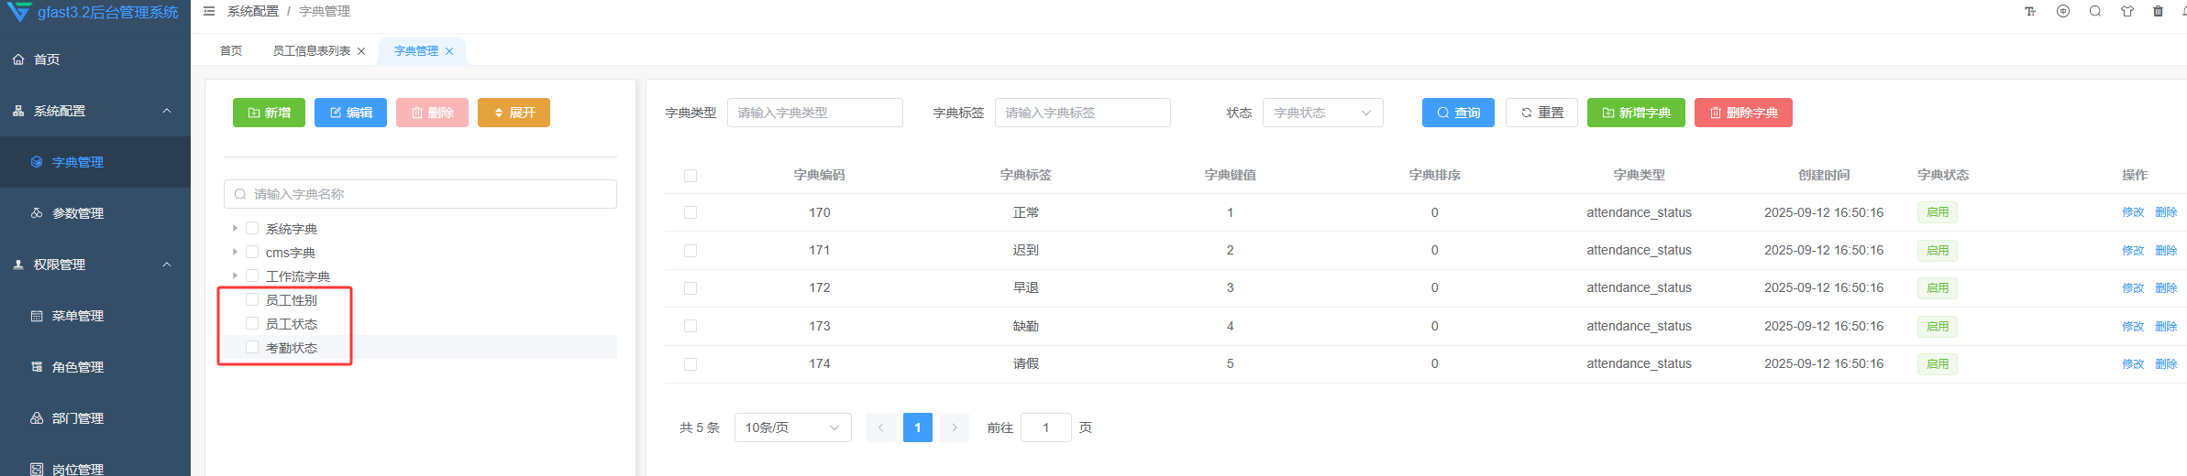Click the blue 编辑 button

pyautogui.click(x=350, y=113)
